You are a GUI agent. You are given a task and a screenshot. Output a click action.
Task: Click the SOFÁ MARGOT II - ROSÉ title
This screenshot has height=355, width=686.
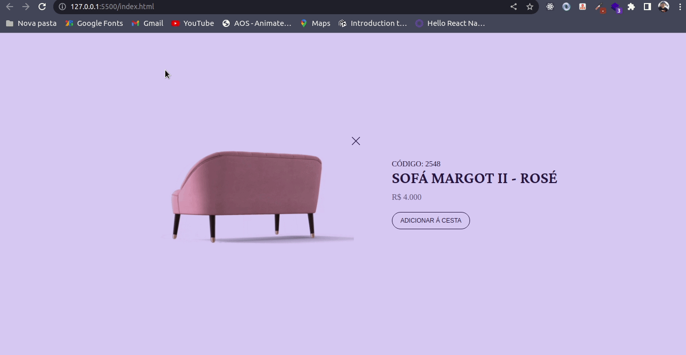pyautogui.click(x=475, y=179)
